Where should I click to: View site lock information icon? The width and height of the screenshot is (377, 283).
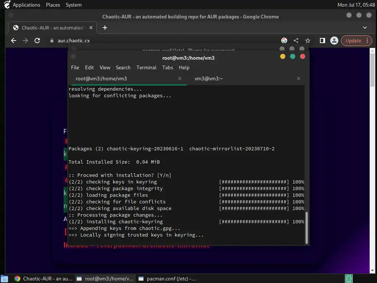(x=52, y=41)
